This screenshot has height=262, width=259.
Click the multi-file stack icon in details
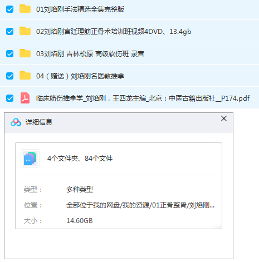(30, 159)
